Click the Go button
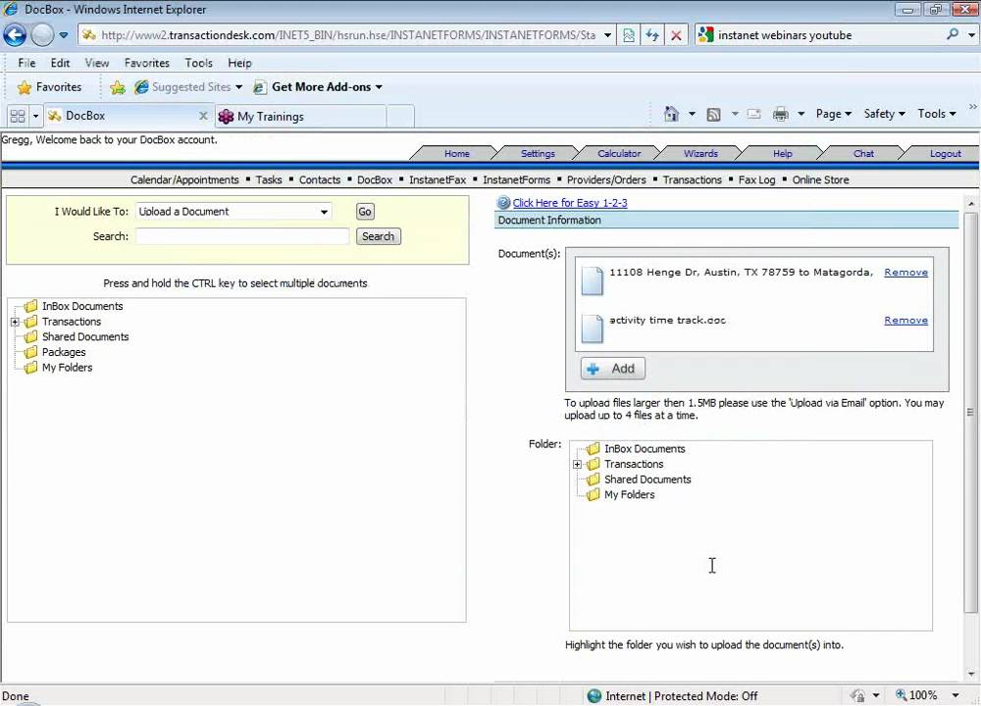The image size is (981, 706). [365, 212]
